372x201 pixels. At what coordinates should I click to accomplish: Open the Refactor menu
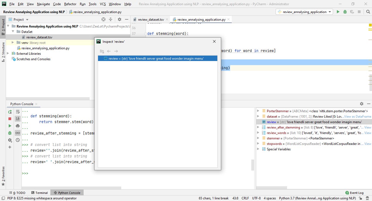(70, 4)
